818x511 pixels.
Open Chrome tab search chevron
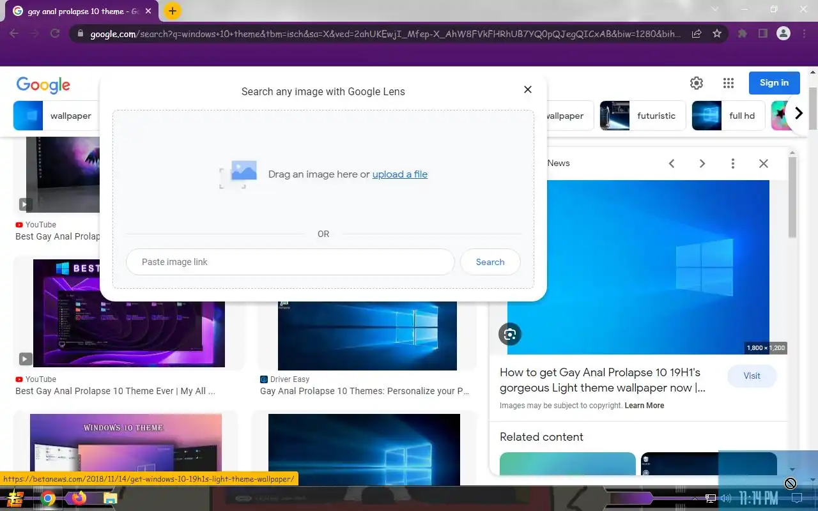(715, 9)
